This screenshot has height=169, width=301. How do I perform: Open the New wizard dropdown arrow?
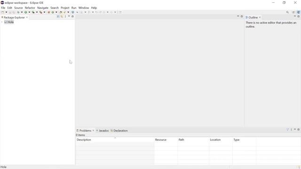coord(6,12)
